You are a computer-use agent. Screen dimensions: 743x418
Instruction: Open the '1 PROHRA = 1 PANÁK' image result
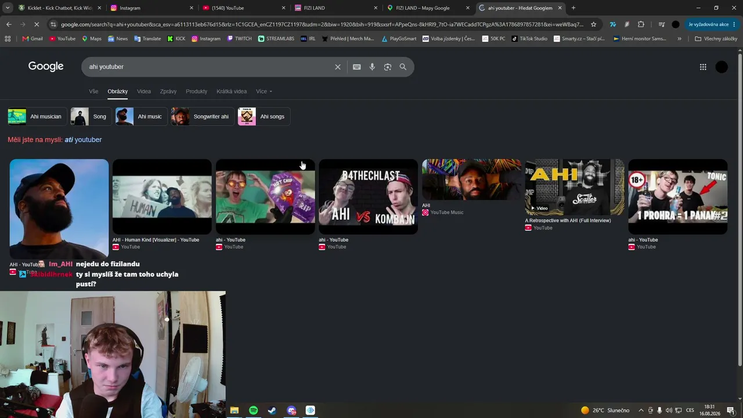[677, 197]
